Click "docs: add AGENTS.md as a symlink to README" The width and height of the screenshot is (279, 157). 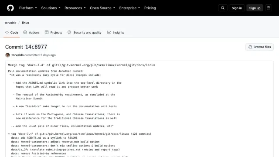tap(44, 138)
